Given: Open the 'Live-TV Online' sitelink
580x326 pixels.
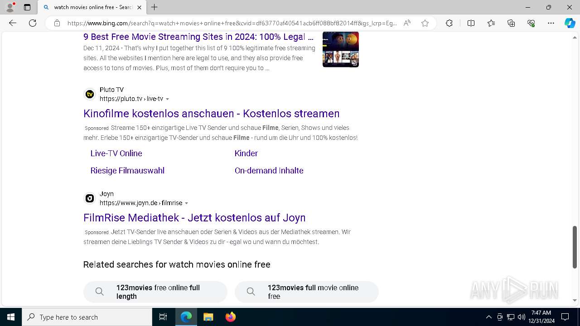Looking at the screenshot, I should pos(116,153).
